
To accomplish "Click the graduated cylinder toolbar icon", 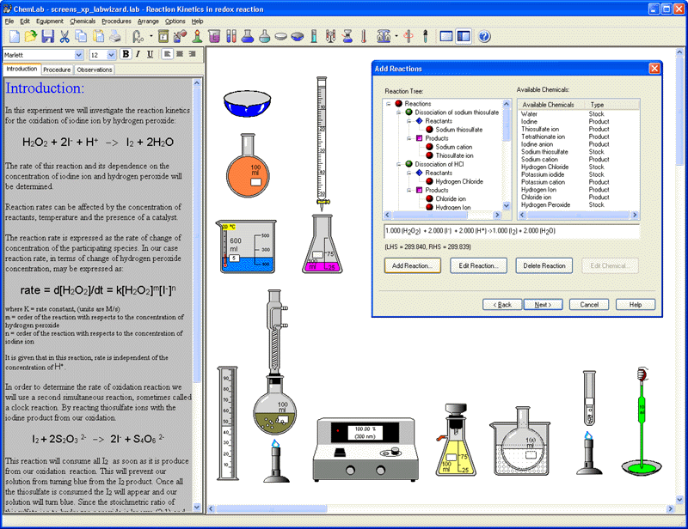I will click(313, 36).
